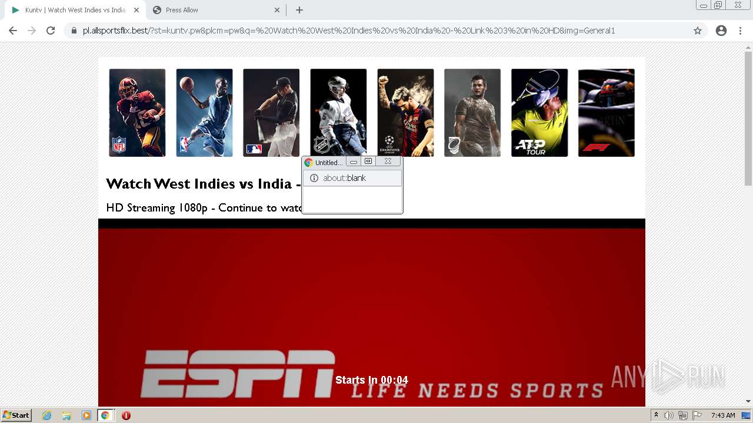The width and height of the screenshot is (753, 423).
Task: Open a new tab with plus button
Action: (x=299, y=10)
